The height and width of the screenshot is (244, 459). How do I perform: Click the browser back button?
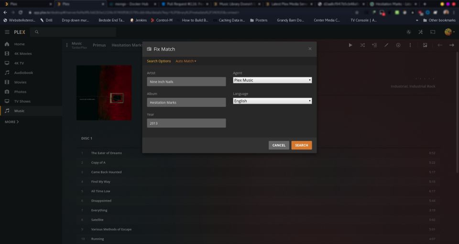click(5, 12)
